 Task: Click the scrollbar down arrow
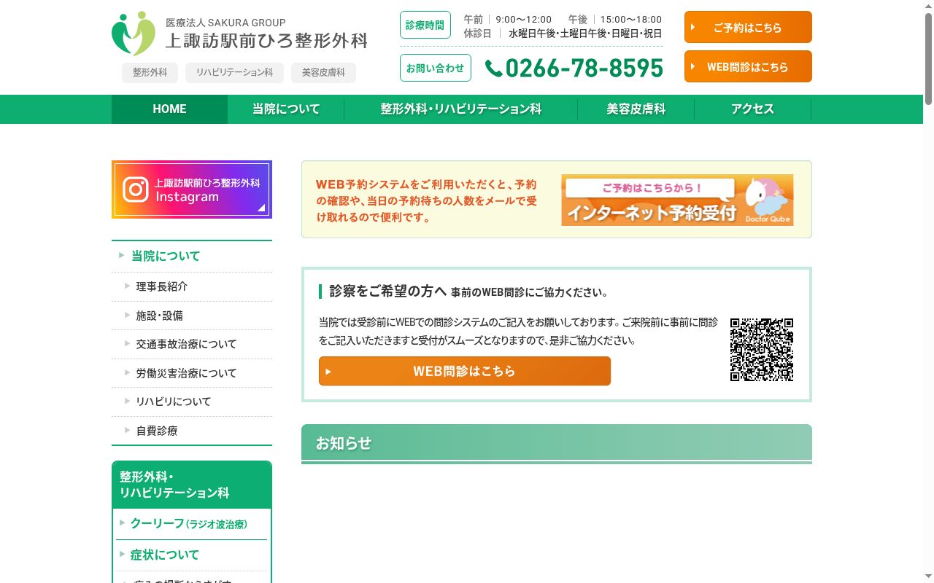point(928,578)
